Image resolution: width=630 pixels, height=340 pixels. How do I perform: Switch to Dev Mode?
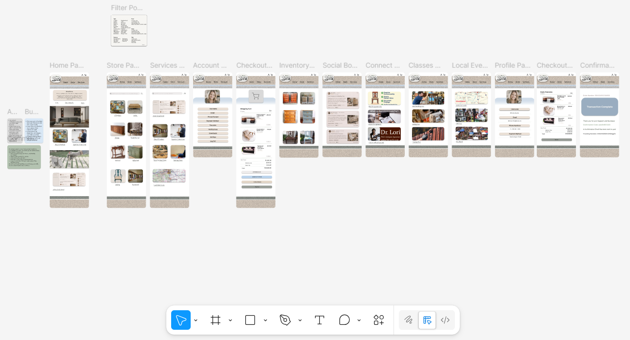[445, 320]
